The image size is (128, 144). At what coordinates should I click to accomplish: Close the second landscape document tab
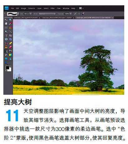coord(73,18)
